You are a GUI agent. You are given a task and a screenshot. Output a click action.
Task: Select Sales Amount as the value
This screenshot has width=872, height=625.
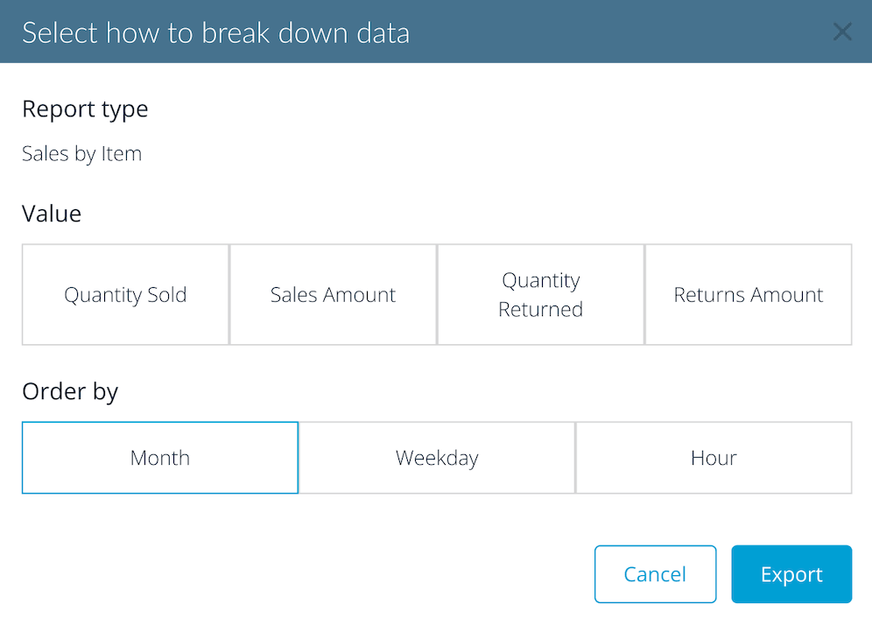333,294
